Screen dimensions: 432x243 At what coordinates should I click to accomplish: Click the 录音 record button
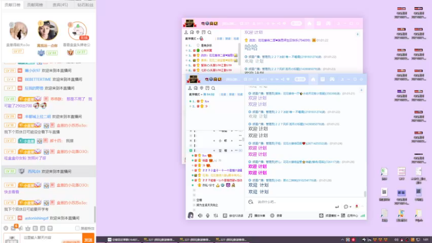pos(276,215)
